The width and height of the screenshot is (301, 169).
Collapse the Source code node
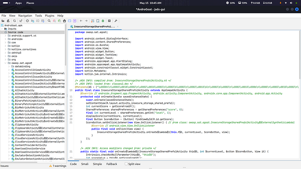click(x=2, y=32)
